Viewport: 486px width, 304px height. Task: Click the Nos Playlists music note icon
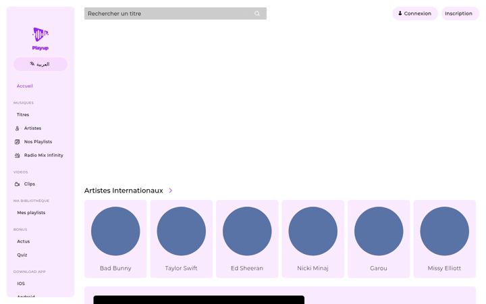(18, 142)
